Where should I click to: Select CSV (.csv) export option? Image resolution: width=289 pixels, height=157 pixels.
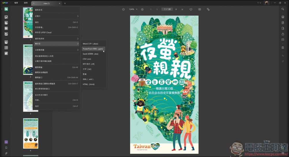pos(93,59)
